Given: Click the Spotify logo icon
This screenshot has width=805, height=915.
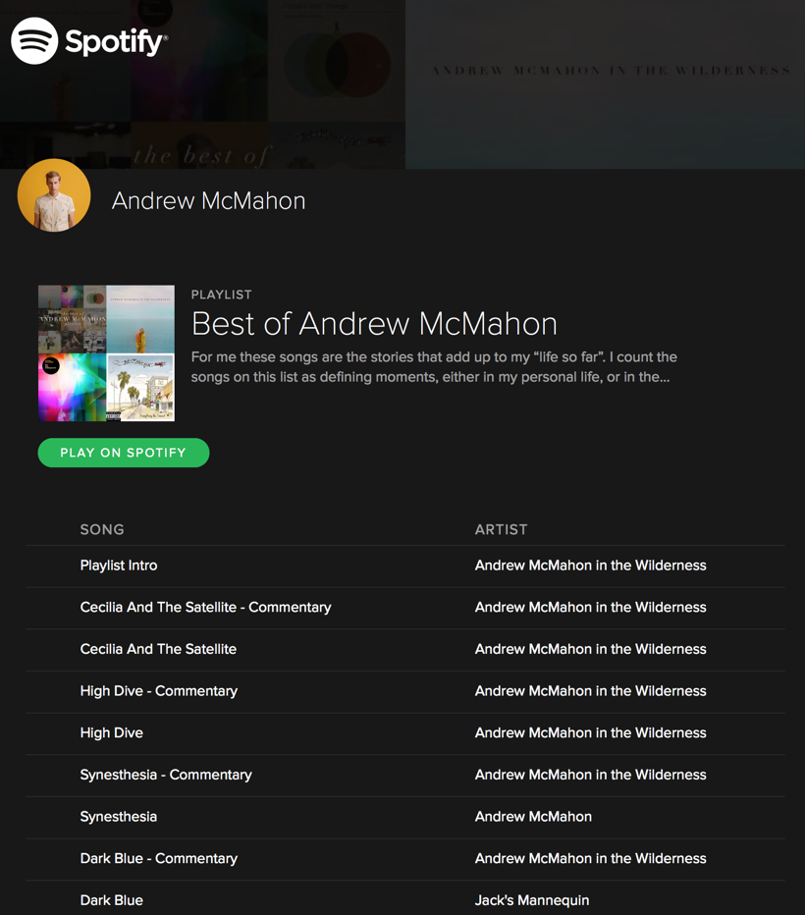Looking at the screenshot, I should point(34,41).
